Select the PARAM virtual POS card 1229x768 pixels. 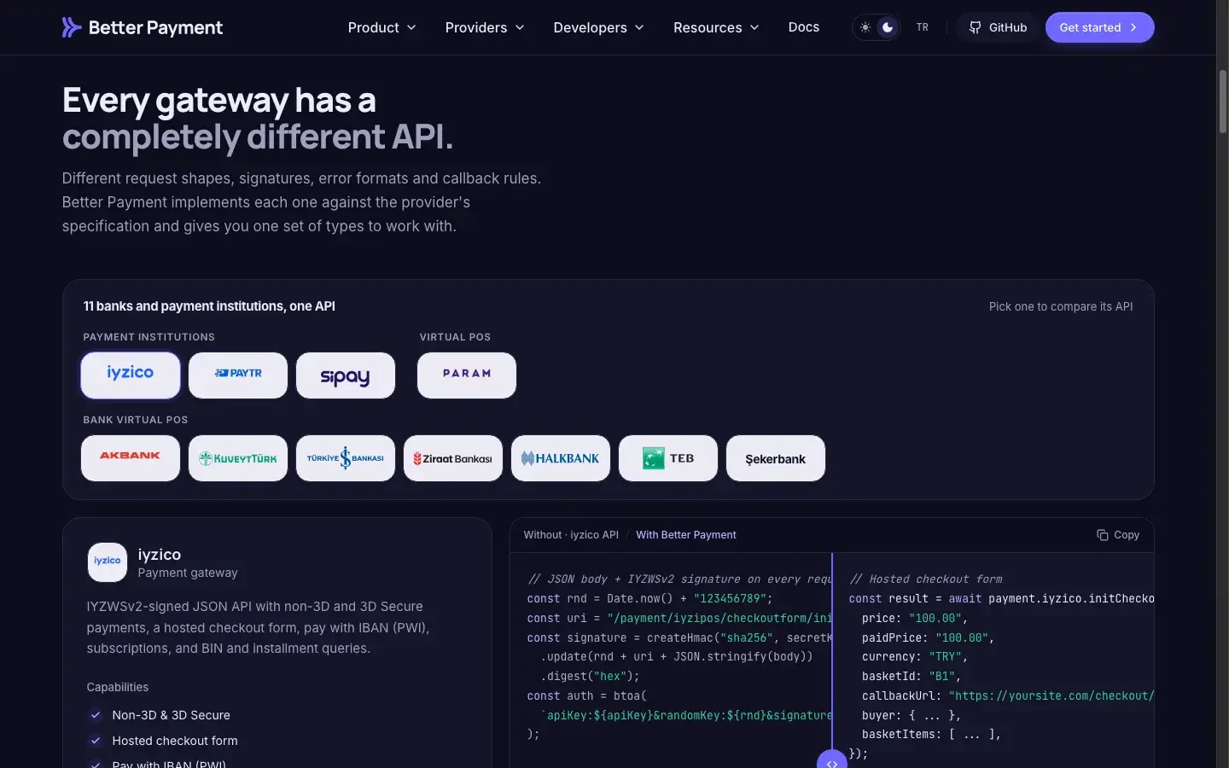pos(467,375)
